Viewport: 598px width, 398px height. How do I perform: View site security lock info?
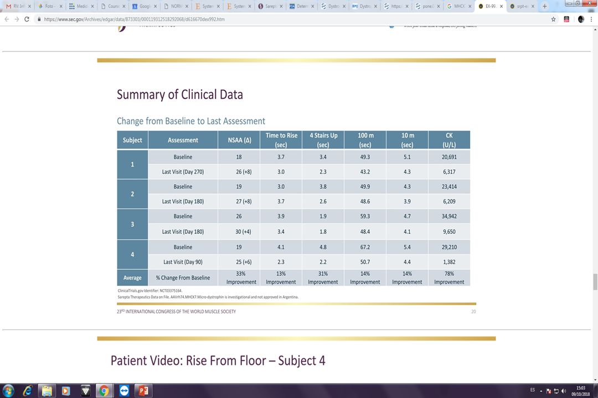point(39,19)
